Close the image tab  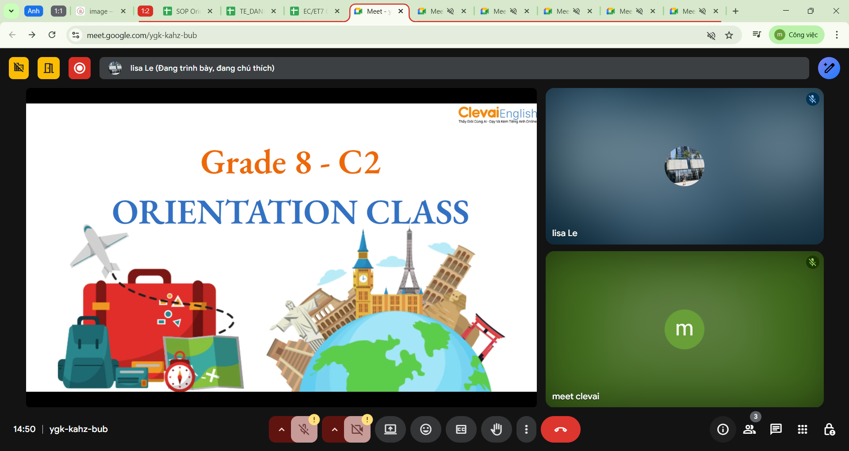coord(123,11)
